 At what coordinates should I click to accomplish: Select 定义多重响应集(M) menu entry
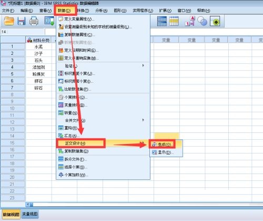tap(103, 58)
